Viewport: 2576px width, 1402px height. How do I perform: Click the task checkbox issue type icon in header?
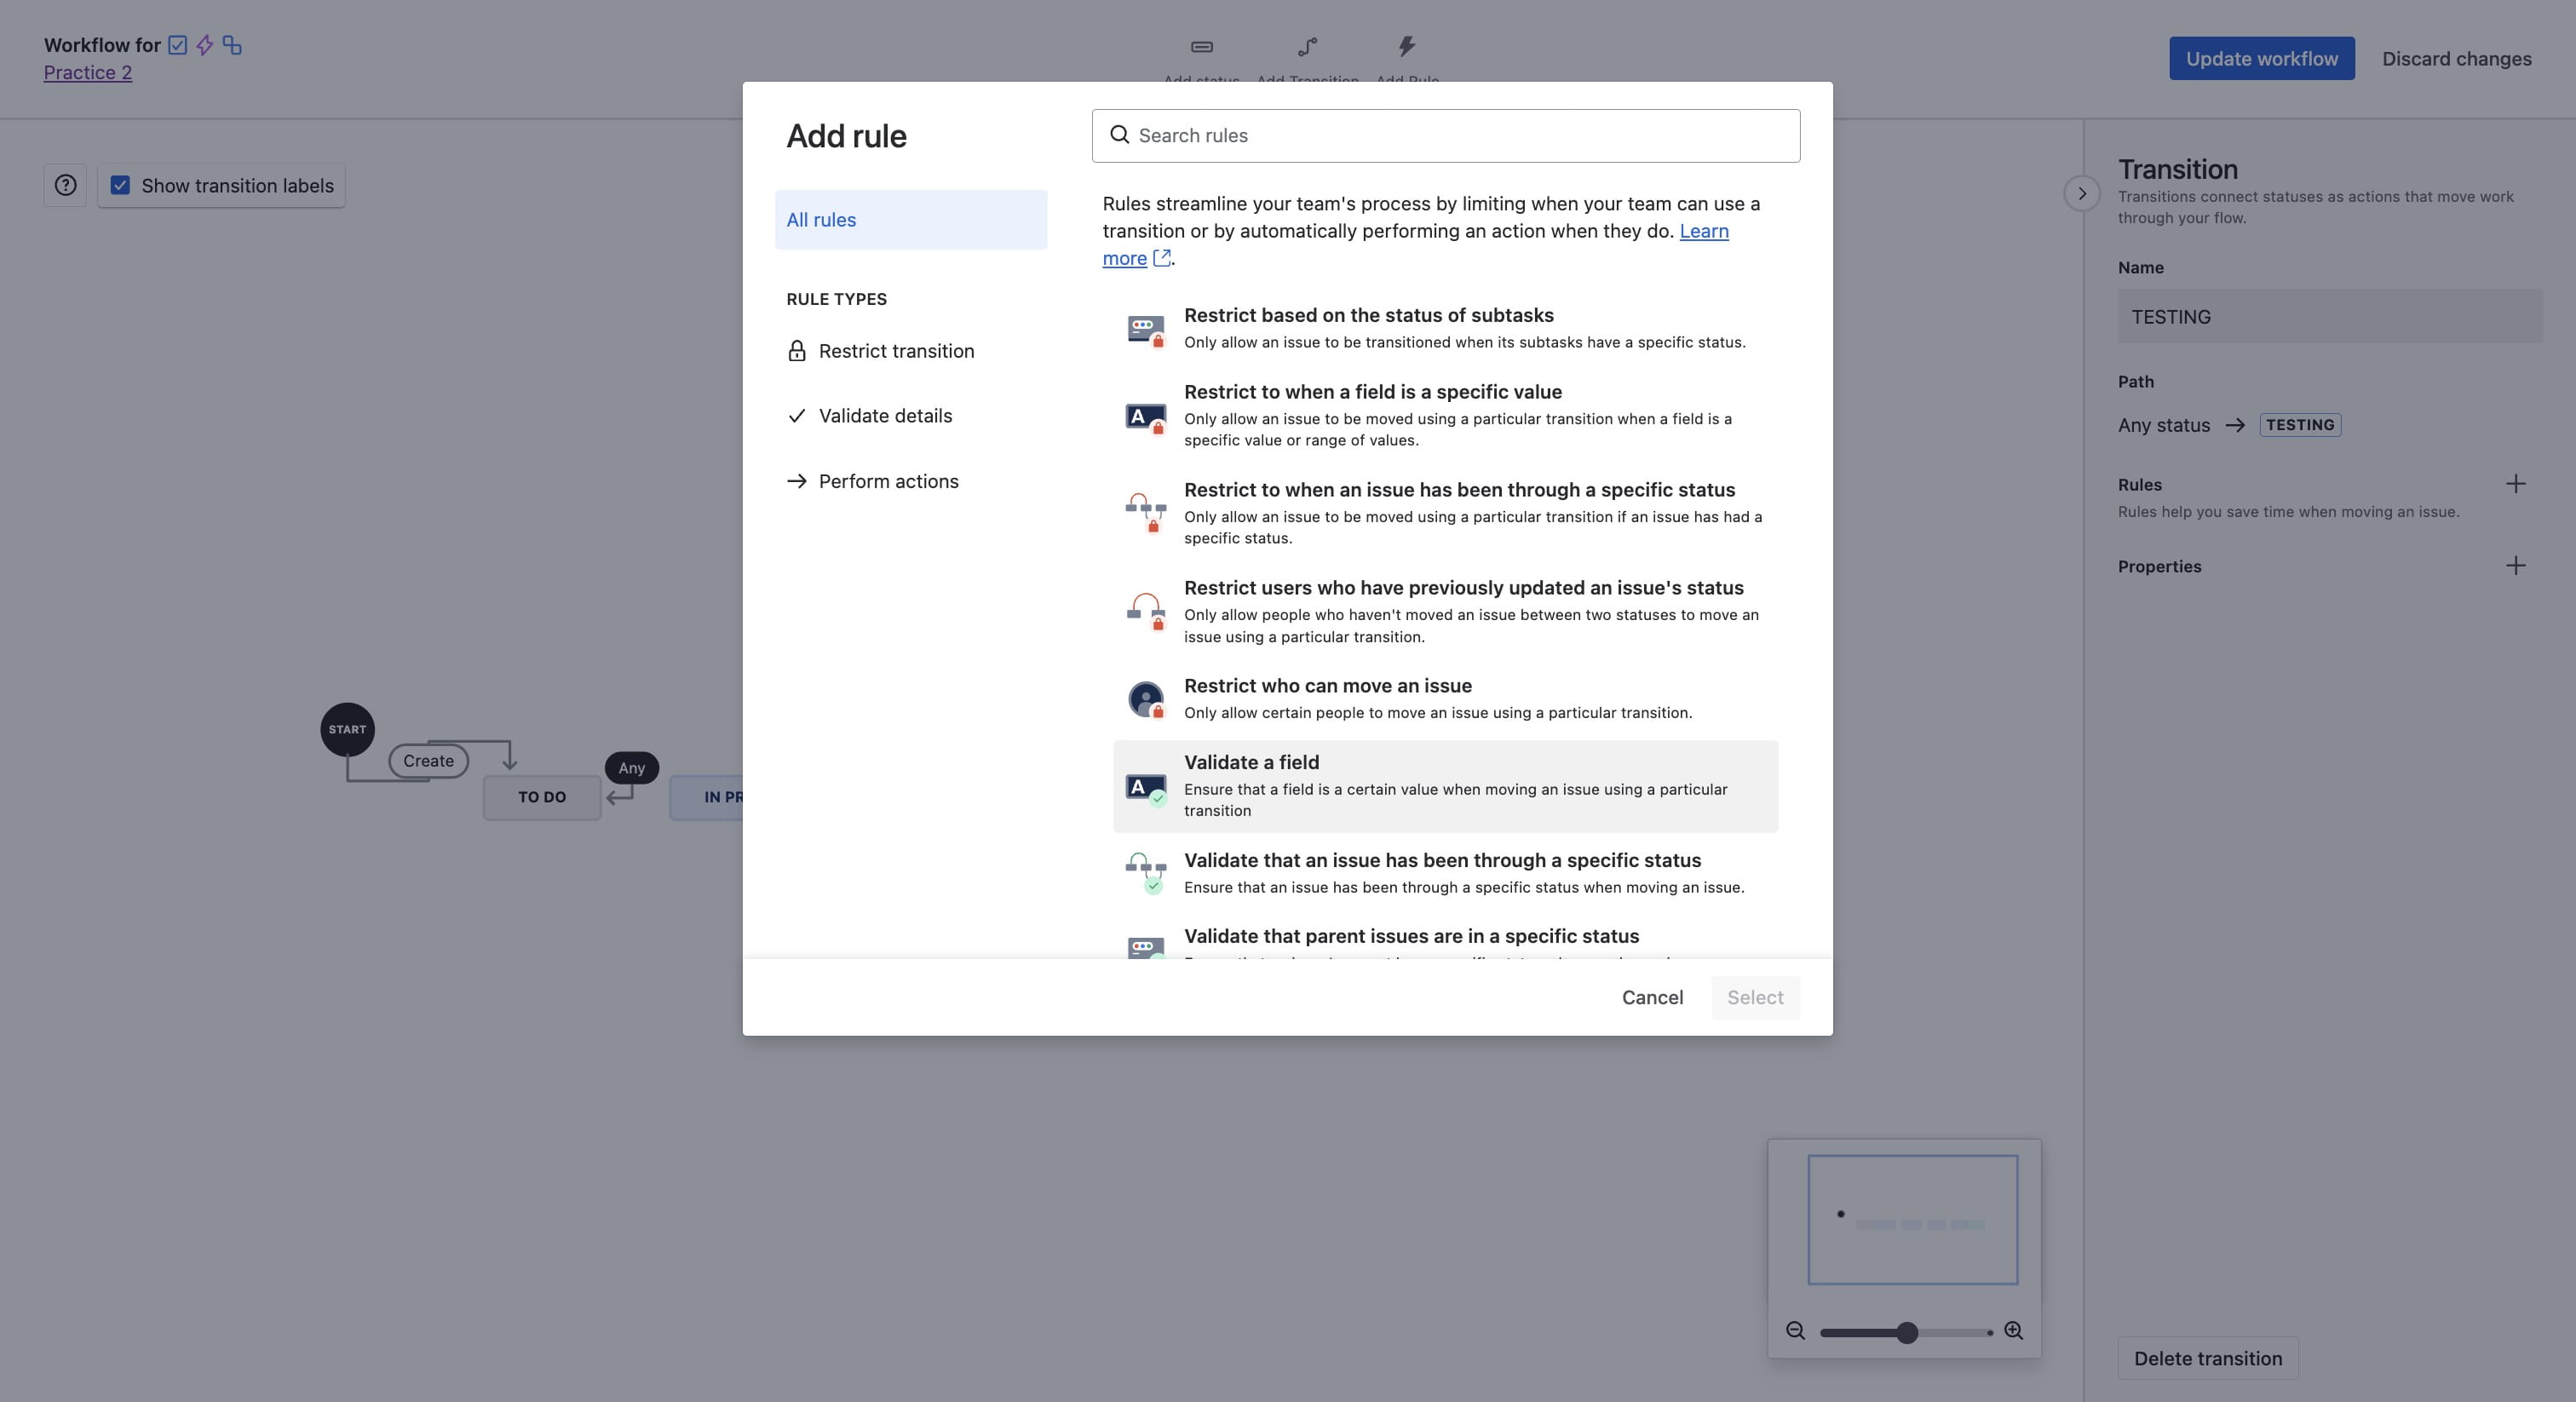point(178,45)
